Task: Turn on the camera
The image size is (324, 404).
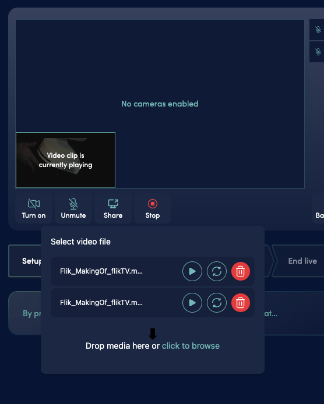Action: point(34,208)
